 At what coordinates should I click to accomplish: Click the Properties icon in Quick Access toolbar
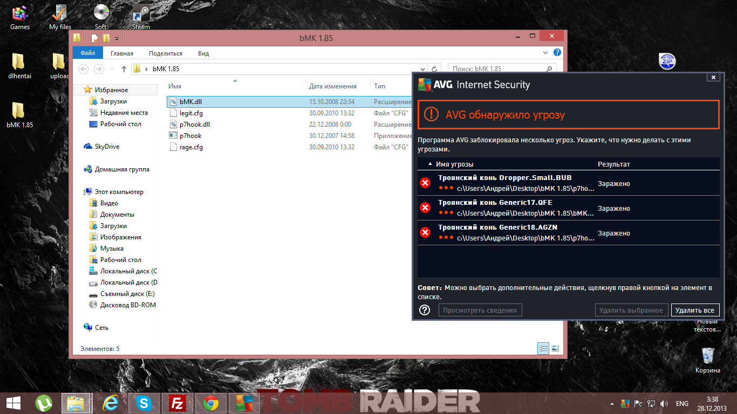click(95, 38)
